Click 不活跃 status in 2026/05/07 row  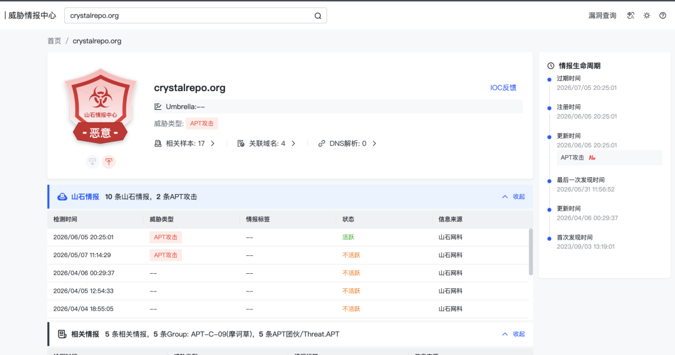tap(351, 255)
